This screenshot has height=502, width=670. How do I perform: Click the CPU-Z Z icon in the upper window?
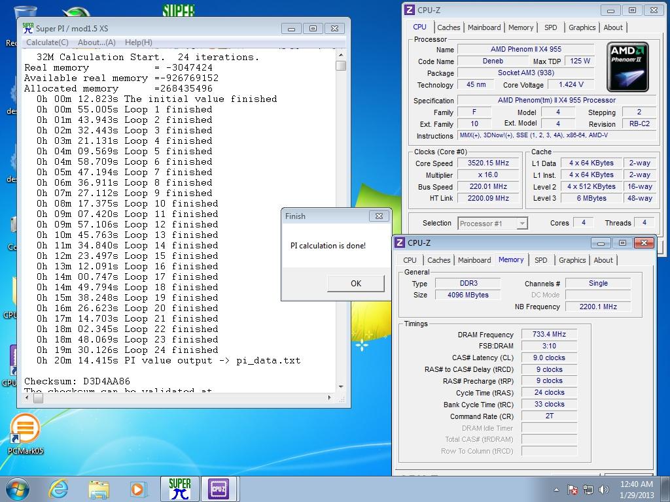[410, 10]
